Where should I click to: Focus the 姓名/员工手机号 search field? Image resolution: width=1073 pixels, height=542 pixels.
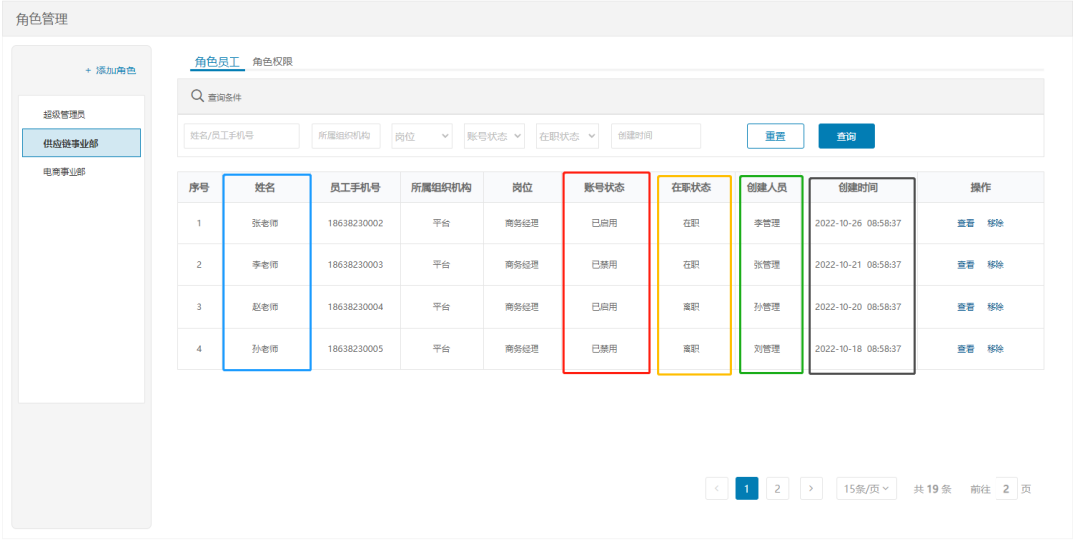tap(241, 136)
